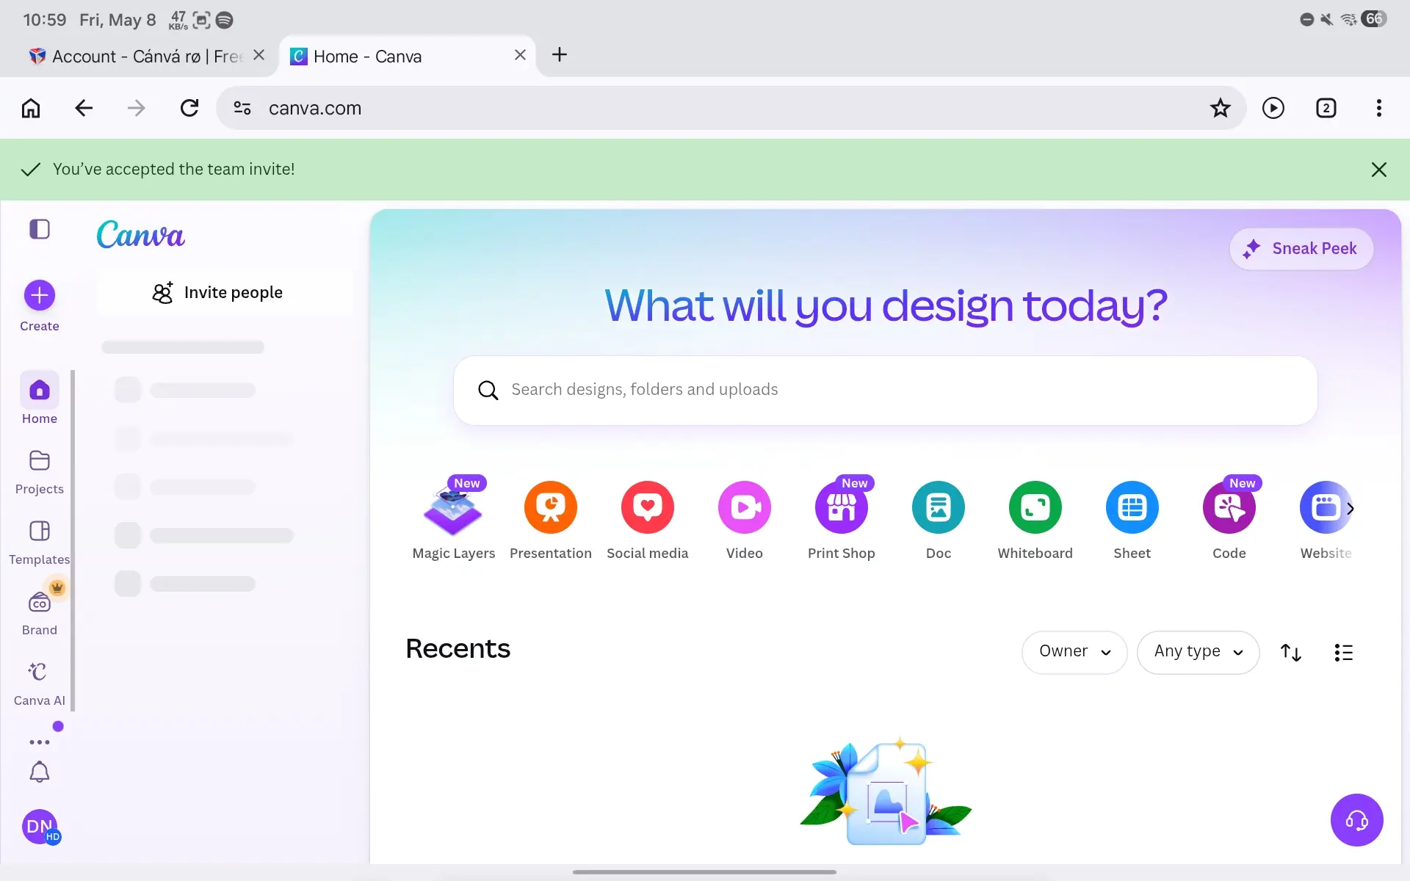
Task: Open Print Shop
Action: click(x=842, y=518)
